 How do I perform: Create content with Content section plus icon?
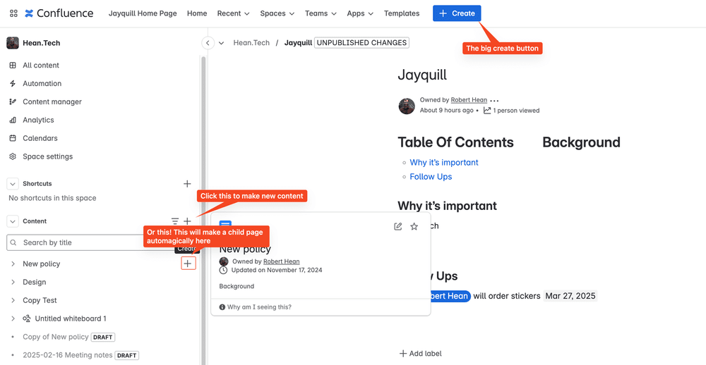click(x=187, y=221)
